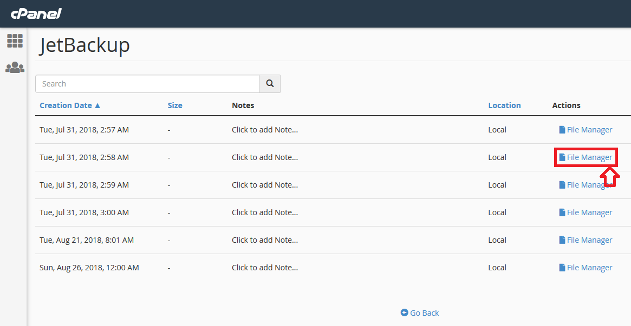Click file icon for Aug 26 backup
This screenshot has height=326, width=631.
point(562,268)
